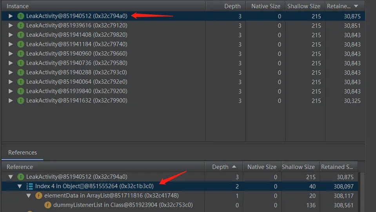Sort references by Depth column header
The image size is (376, 212).
224,167
